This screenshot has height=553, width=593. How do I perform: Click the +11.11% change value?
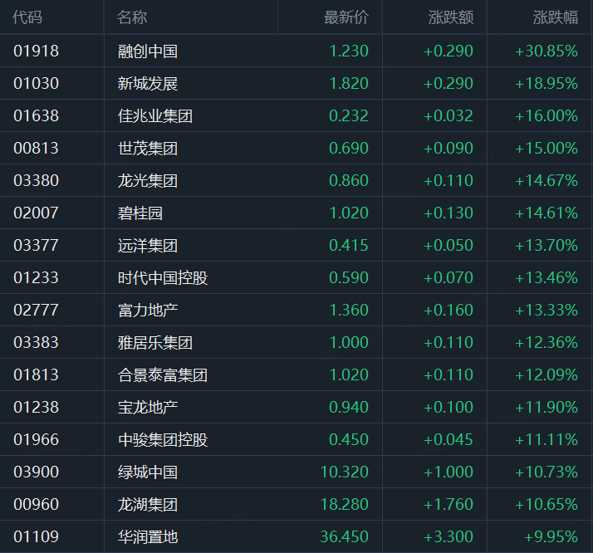tap(546, 439)
